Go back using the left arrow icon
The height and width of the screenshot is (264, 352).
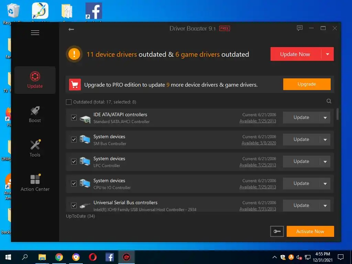pyautogui.click(x=71, y=30)
